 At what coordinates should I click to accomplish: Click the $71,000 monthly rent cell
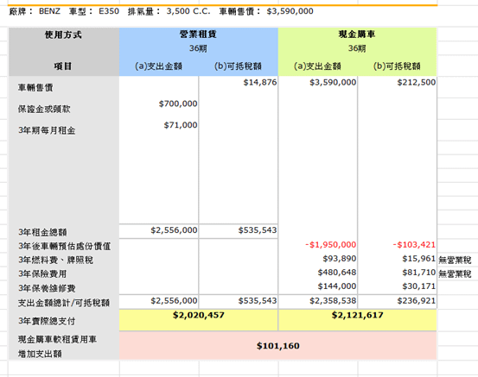coord(159,125)
